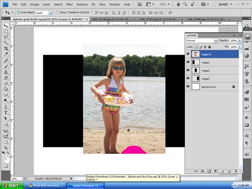Hide Layer 1 visibility eye
This screenshot has width=252, height=189.
[x=188, y=54]
